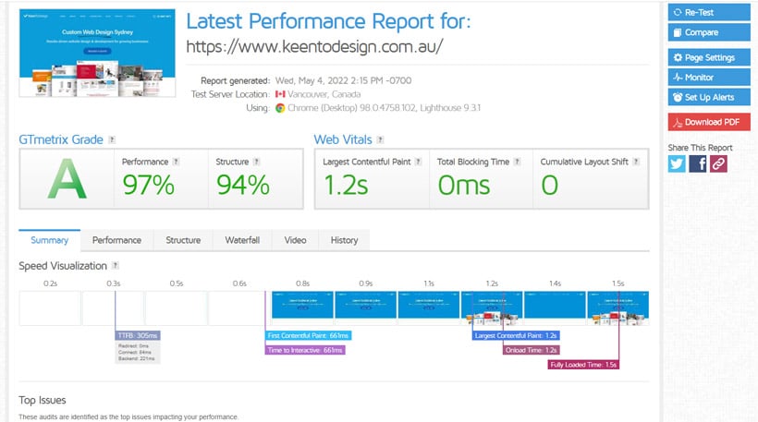Switch to the Performance tab
The height and width of the screenshot is (422, 758).
pos(117,240)
